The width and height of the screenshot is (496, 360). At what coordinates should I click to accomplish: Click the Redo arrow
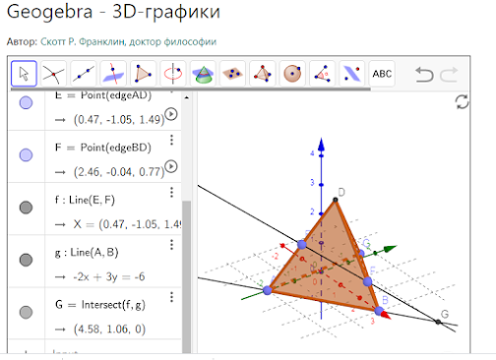tap(449, 74)
